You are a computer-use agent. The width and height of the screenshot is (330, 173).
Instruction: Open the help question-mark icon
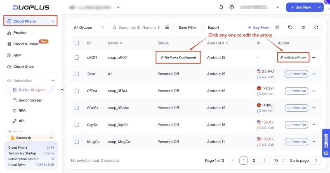232,7
